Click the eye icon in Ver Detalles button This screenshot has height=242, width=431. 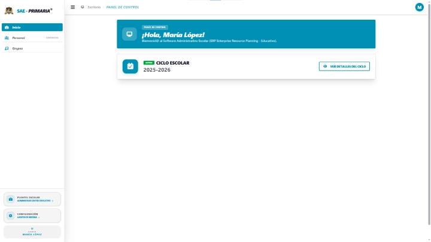point(325,66)
